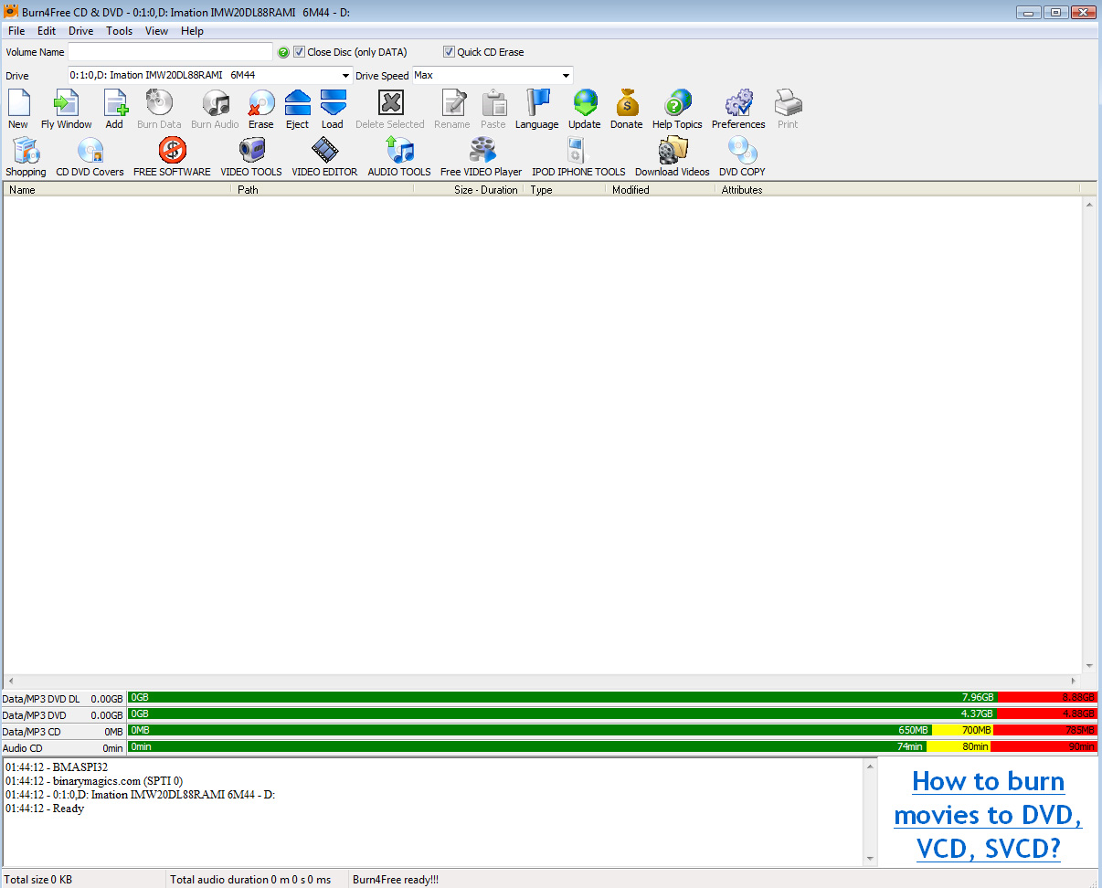Click 'binarymagics.com (SPTI 0)' log entry
1102x888 pixels.
pyautogui.click(x=93, y=781)
